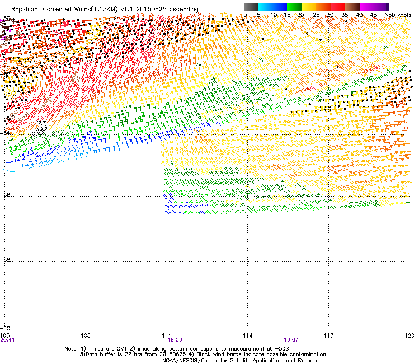Click the green 15-20 knots legend swatch
Screen dimensions: 414x364
point(294,7)
